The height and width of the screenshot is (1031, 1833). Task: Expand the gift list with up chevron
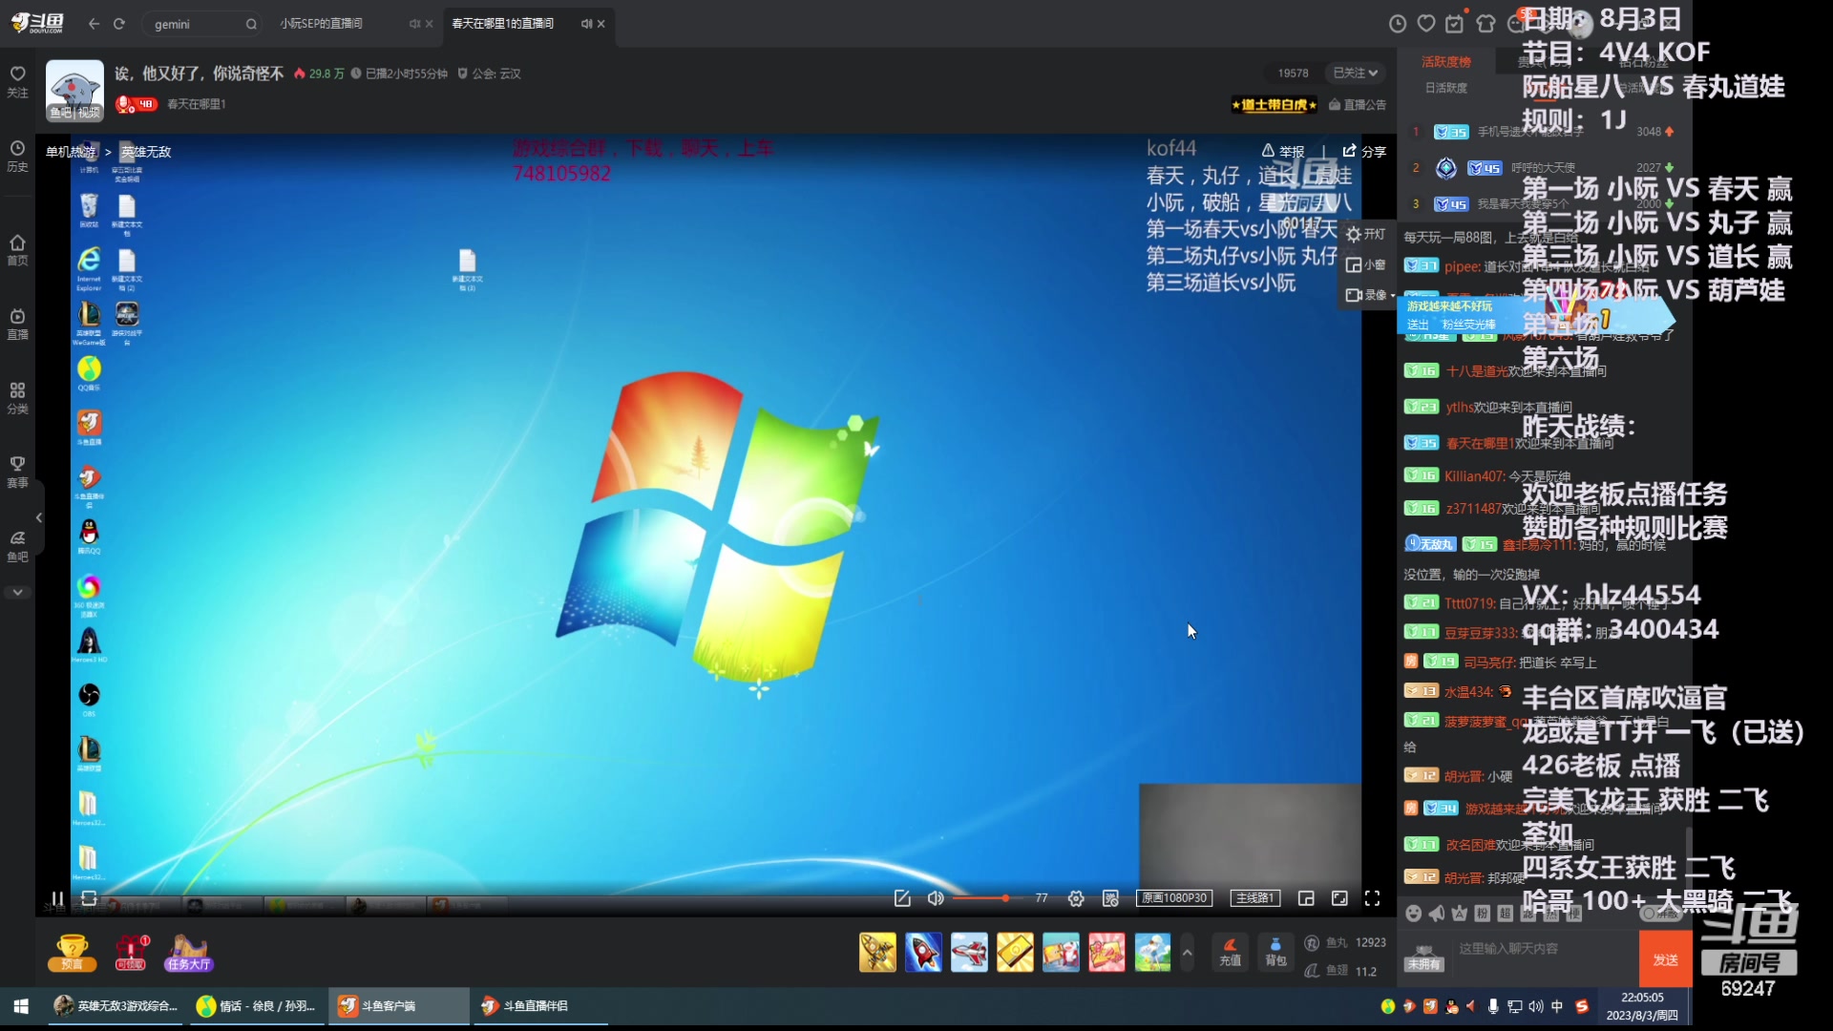point(1187,953)
